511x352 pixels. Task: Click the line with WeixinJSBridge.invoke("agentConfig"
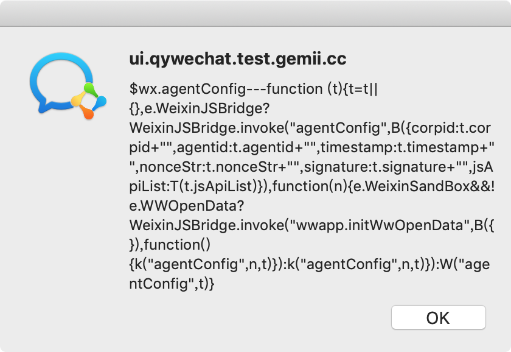pyautogui.click(x=311, y=128)
